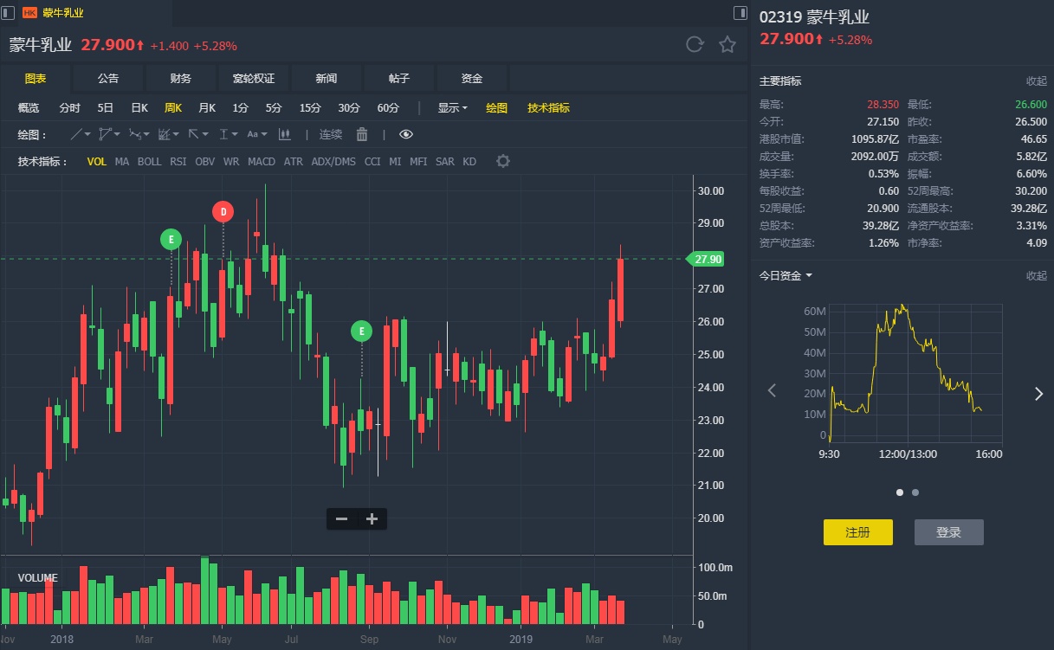Toggle right panel layout icon
This screenshot has width=1054, height=650.
740,13
